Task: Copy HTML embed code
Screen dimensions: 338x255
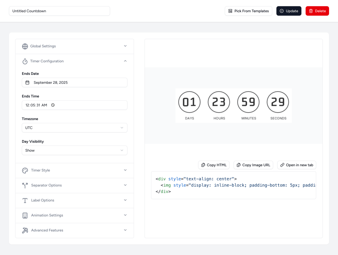Action: (214, 165)
